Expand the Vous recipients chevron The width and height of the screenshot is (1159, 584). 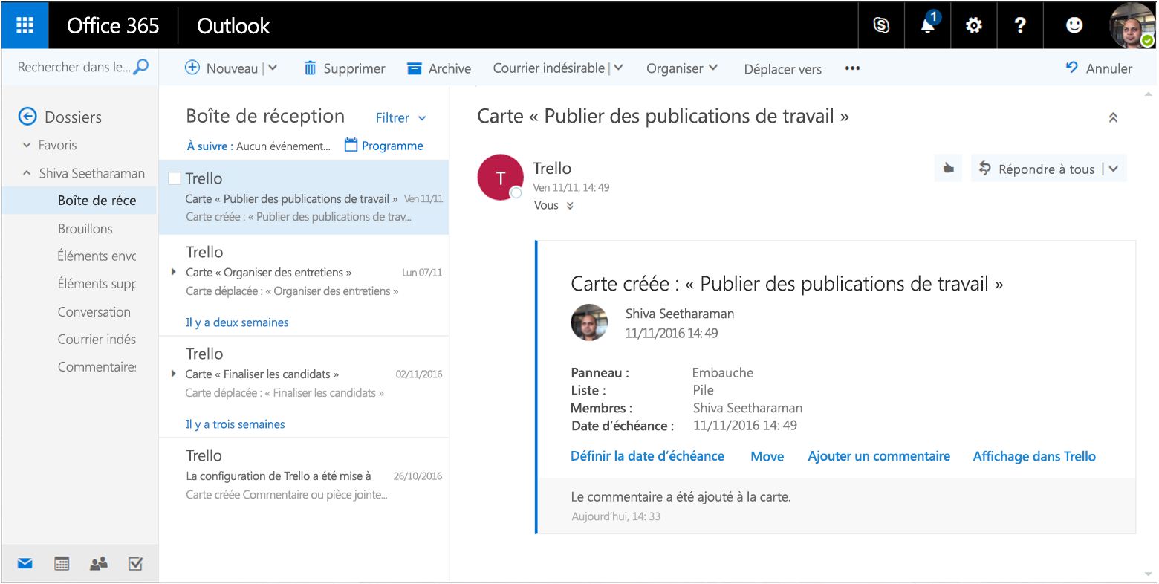(x=570, y=206)
